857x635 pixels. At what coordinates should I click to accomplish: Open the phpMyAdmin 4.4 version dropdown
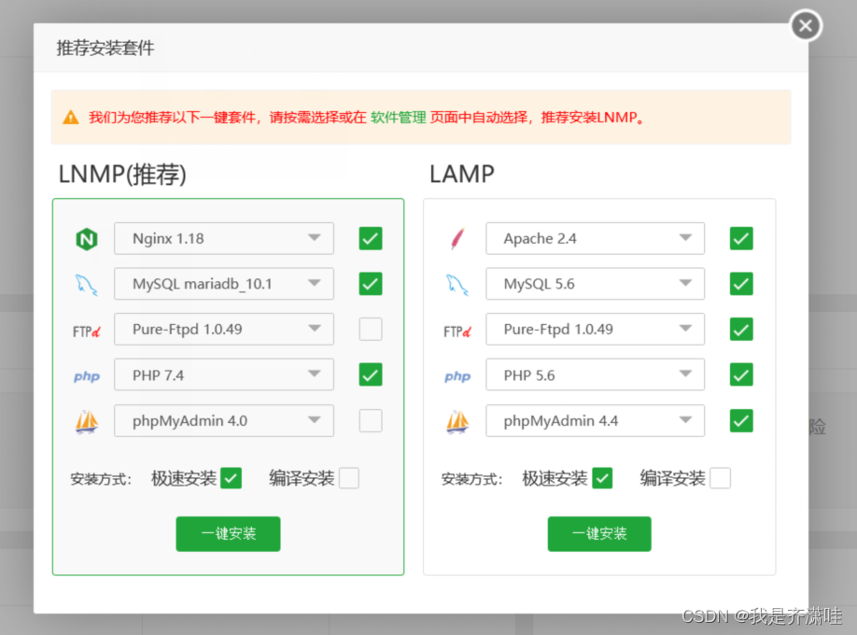(x=596, y=420)
